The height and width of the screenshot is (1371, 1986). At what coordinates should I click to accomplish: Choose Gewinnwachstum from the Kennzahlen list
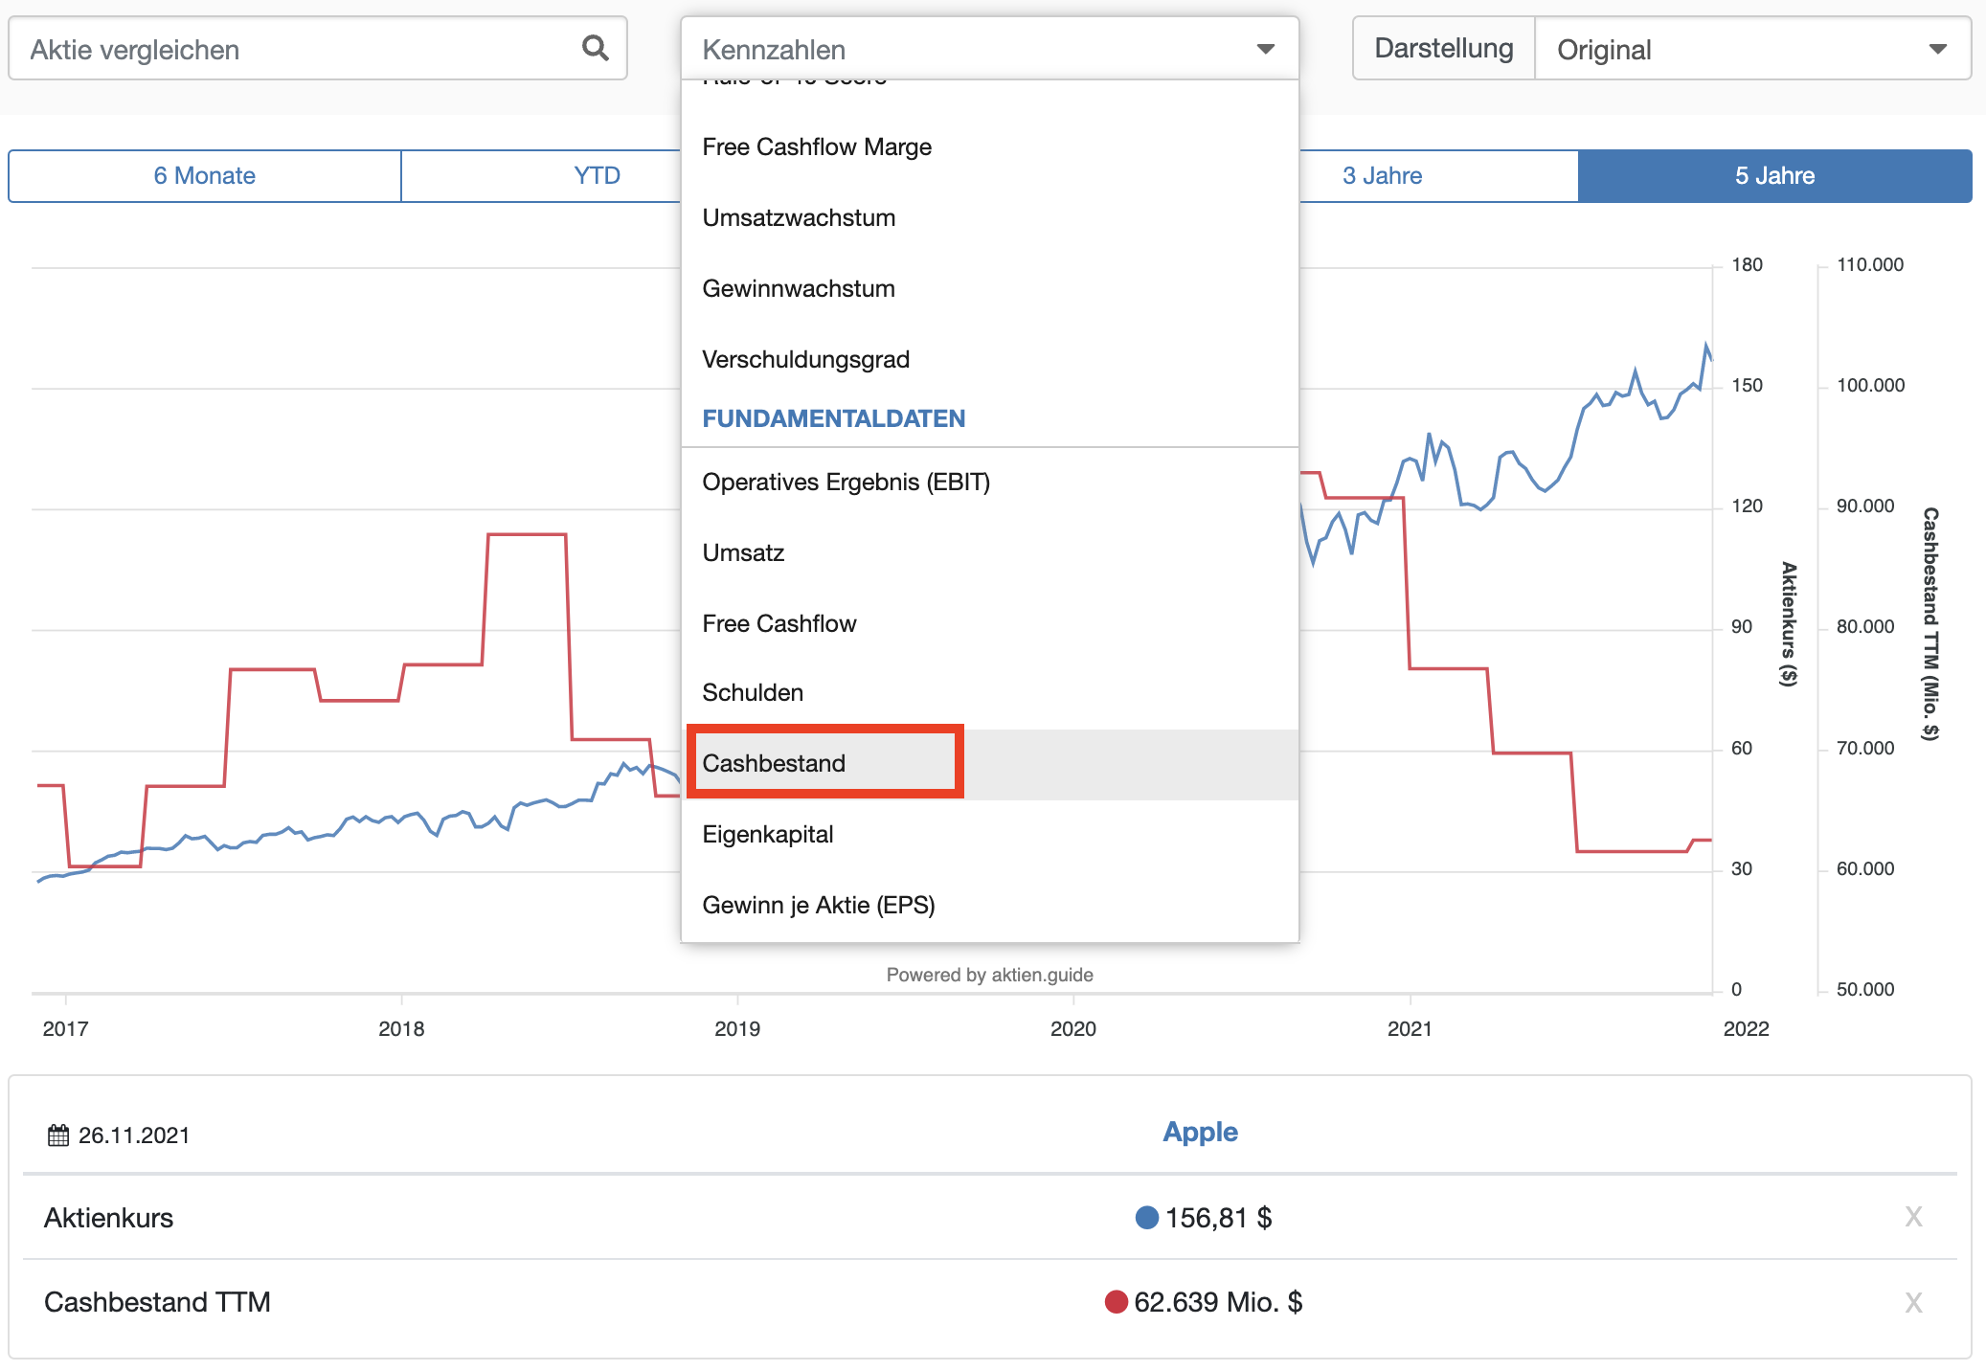989,288
